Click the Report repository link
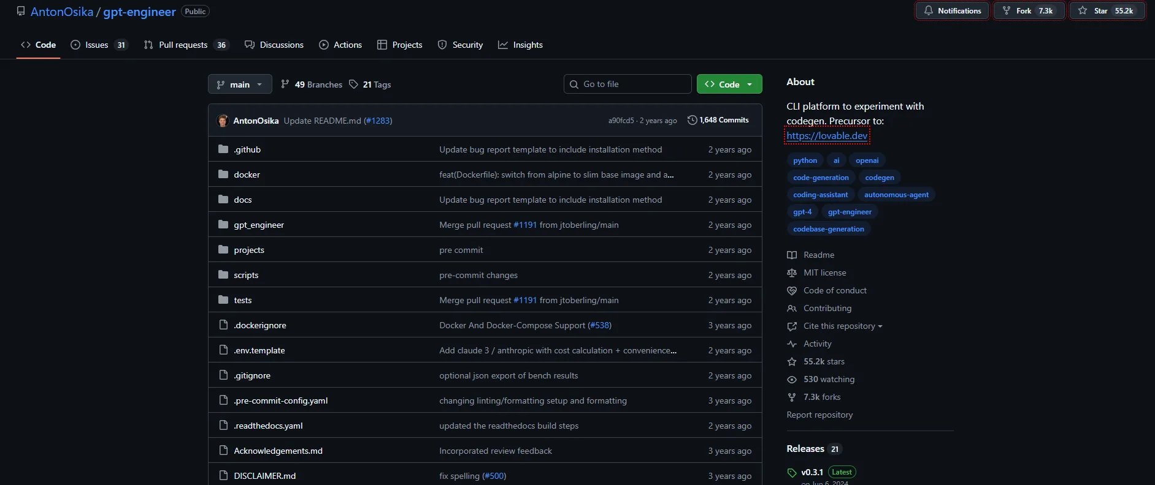 [x=819, y=415]
